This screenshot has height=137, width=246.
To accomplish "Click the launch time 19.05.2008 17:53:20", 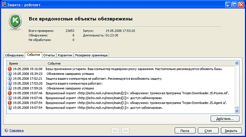I will coord(120,31).
